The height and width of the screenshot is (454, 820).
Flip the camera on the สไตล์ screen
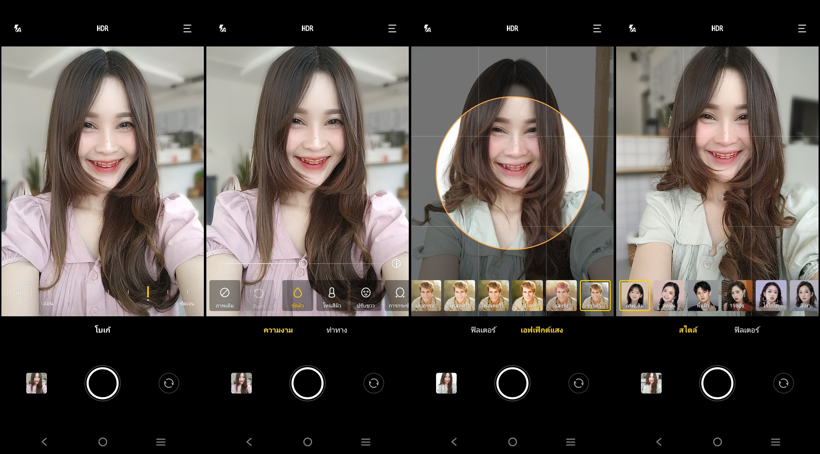[784, 383]
